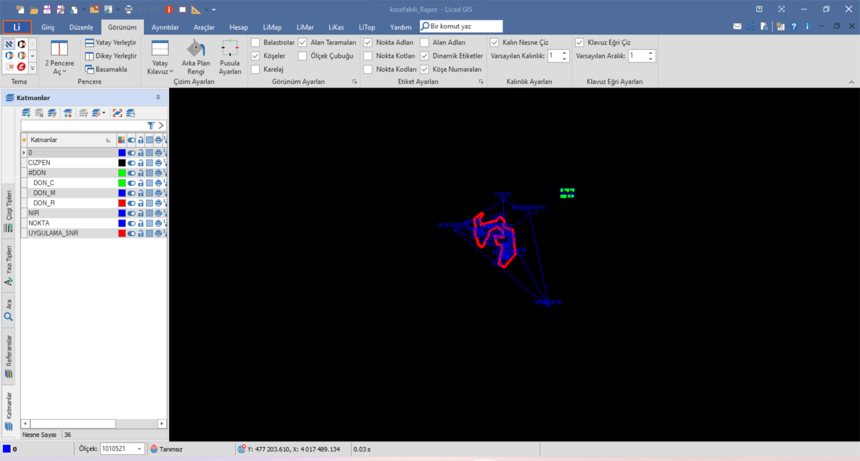Click the Li application menu button
The width and height of the screenshot is (860, 461).
(17, 27)
